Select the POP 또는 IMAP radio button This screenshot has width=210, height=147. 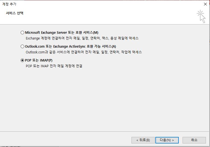coord(22,60)
